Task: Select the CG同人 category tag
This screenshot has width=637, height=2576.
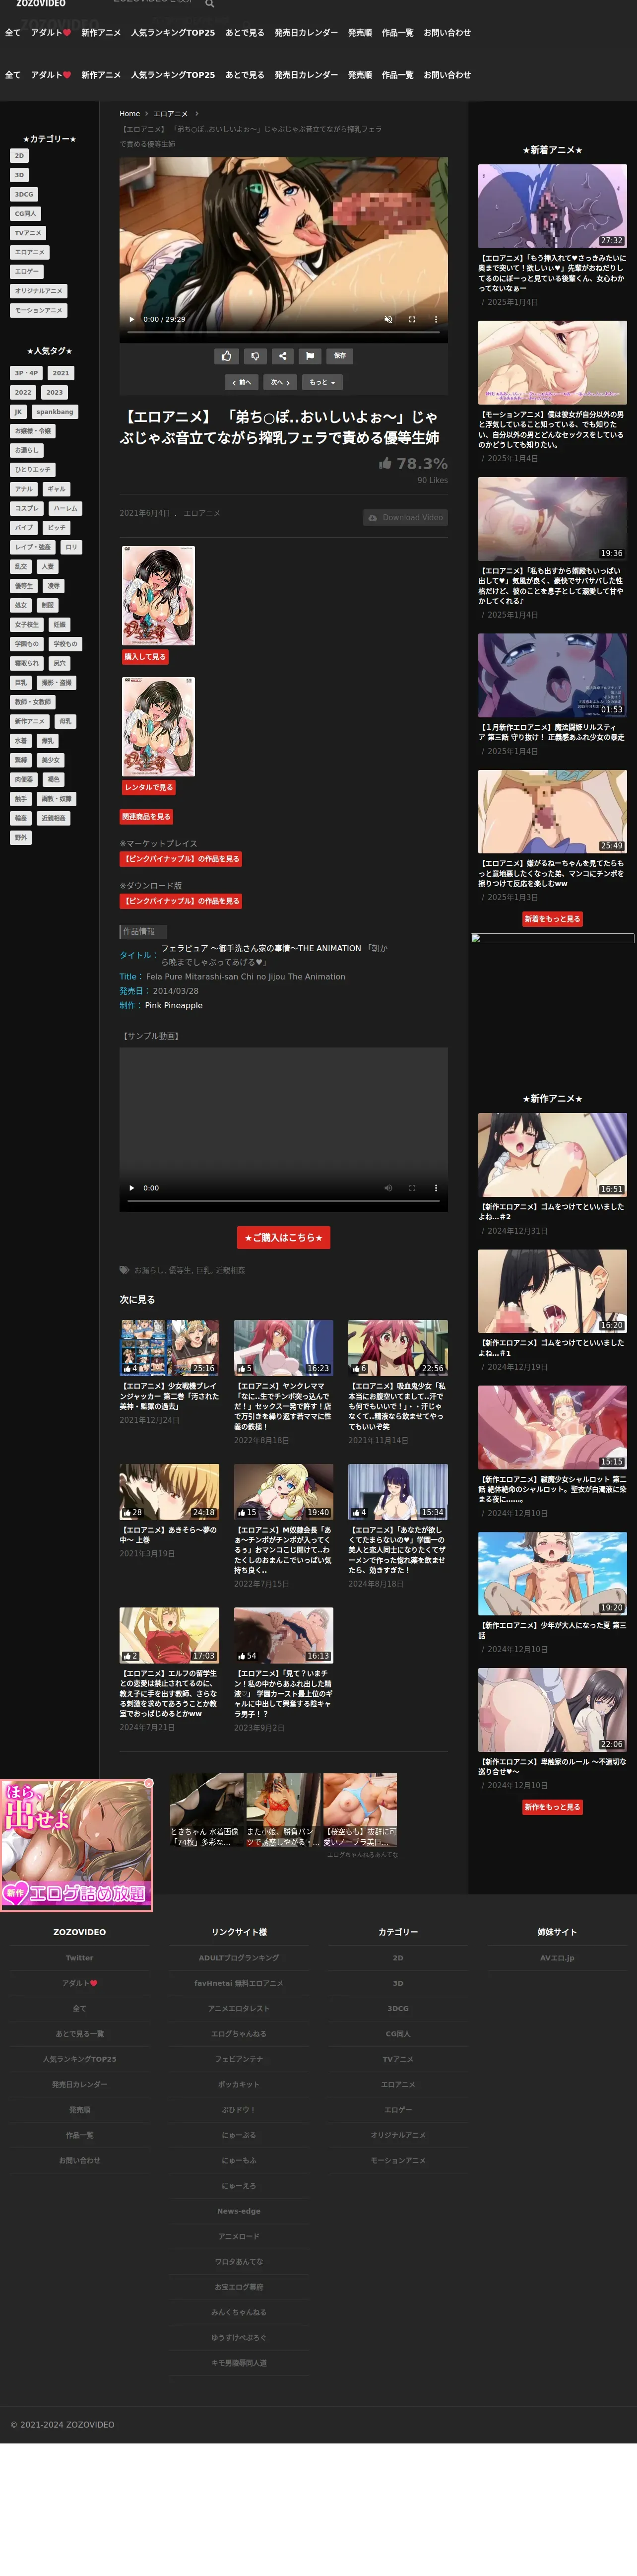Action: click(x=25, y=214)
